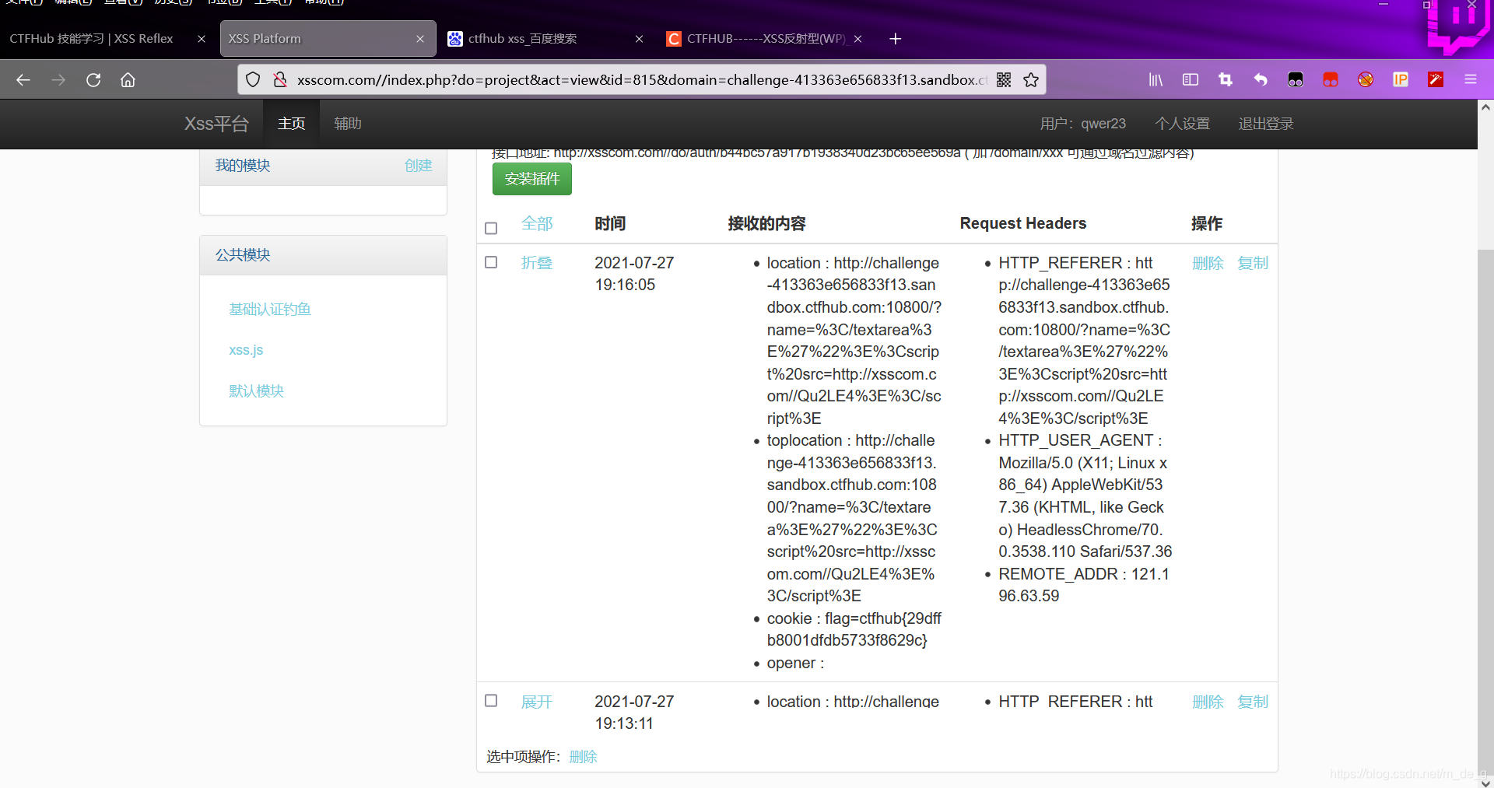Open the Library toolbar icon
This screenshot has height=788, width=1494.
click(1156, 80)
